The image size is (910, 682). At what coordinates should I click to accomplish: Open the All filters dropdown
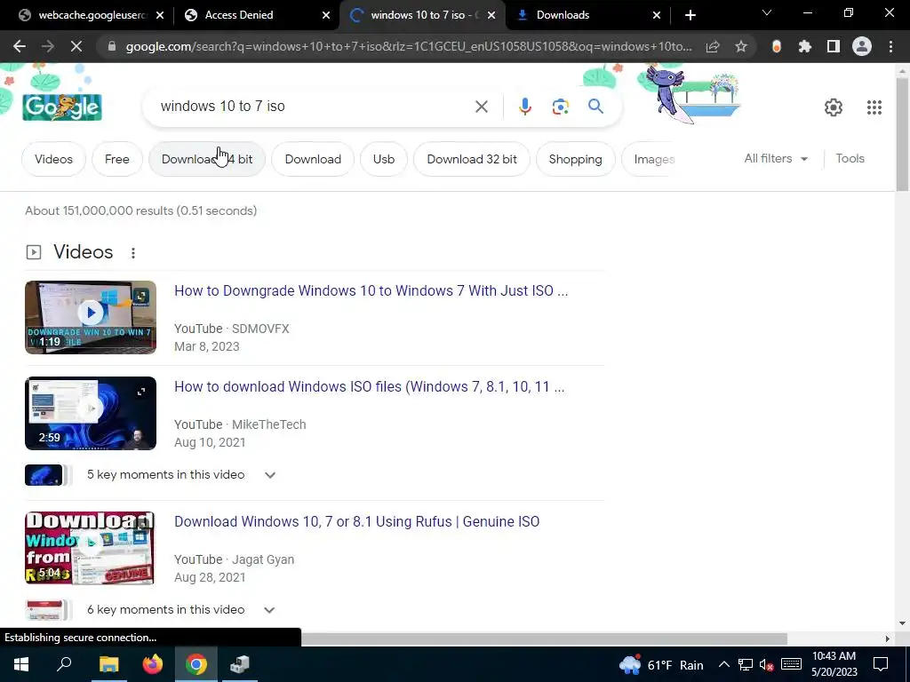776,159
